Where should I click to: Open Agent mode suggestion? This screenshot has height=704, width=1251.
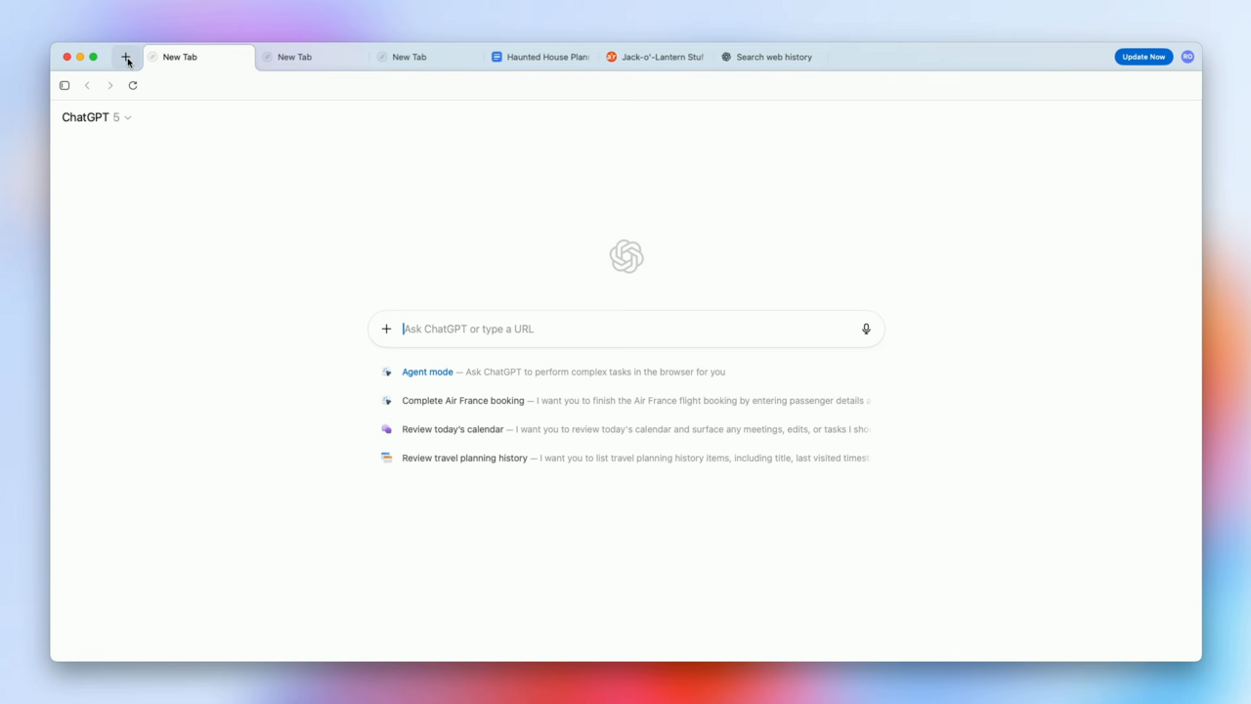click(x=427, y=372)
